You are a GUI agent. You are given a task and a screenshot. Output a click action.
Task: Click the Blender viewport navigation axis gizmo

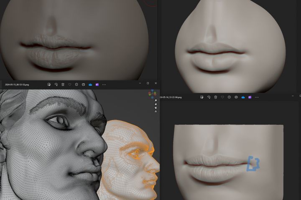click(x=152, y=94)
